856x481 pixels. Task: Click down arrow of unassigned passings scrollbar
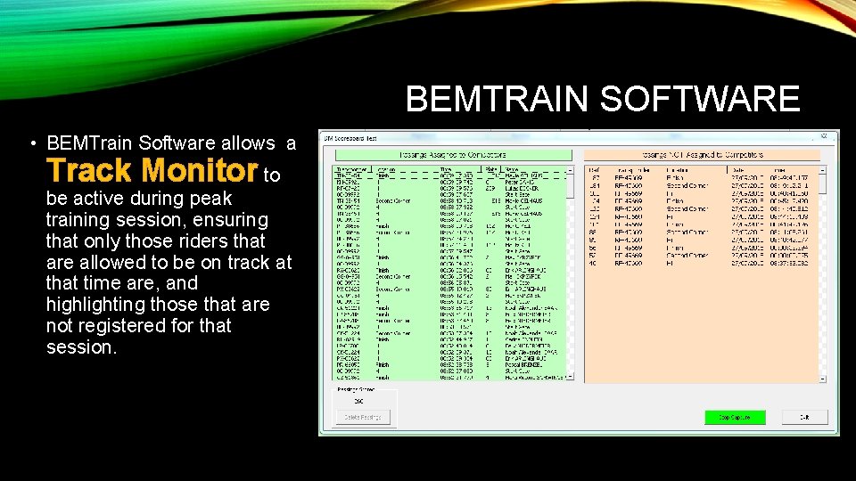[x=823, y=379]
